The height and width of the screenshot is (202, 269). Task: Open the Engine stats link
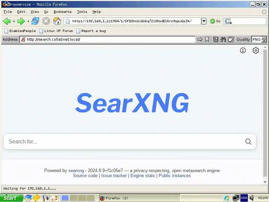click(143, 175)
